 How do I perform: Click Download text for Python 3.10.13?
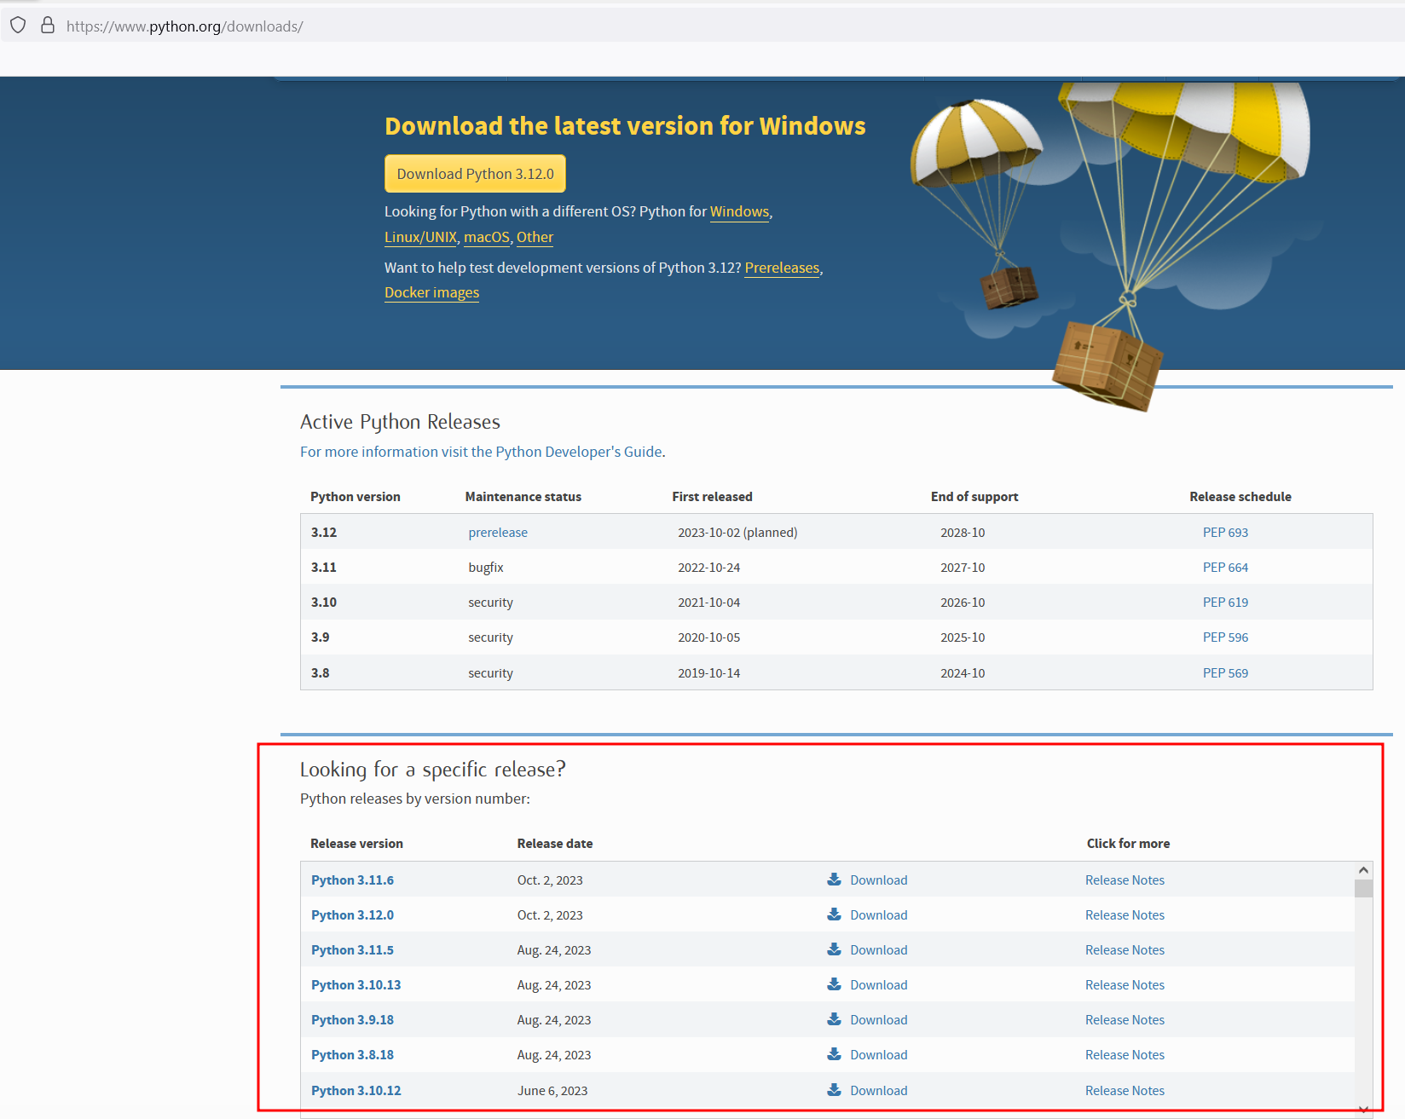coord(878,985)
